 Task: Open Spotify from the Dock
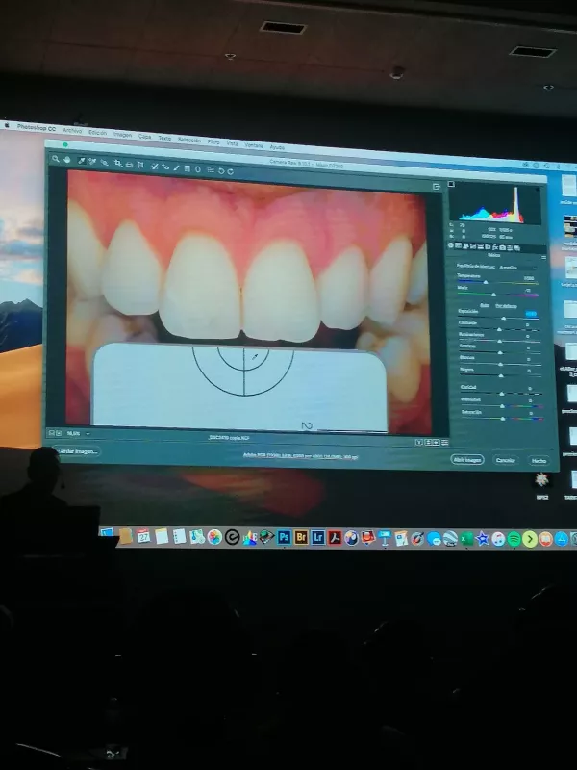click(x=514, y=538)
